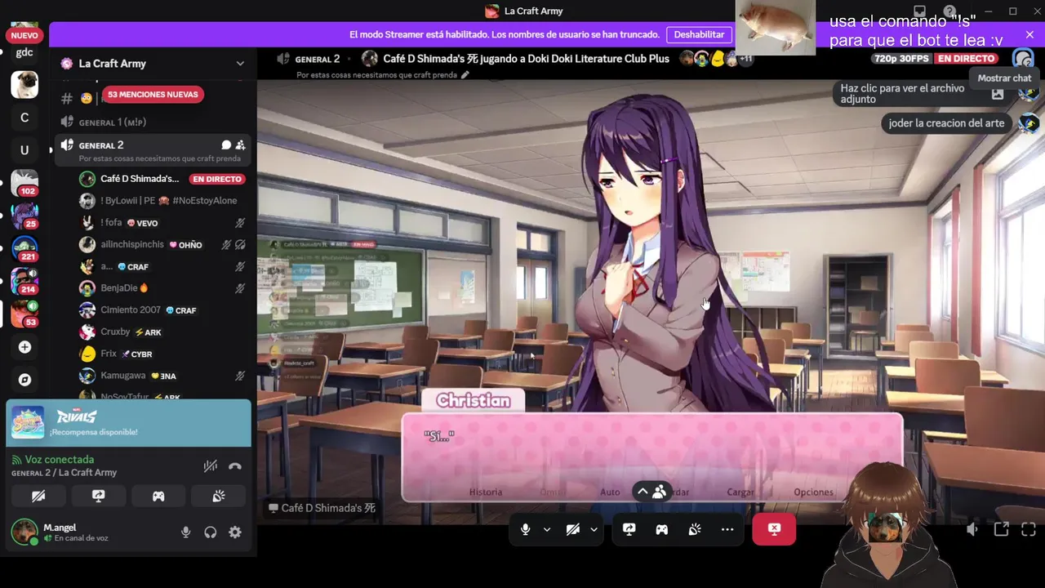1045x588 pixels.
Task: Select user Cruxby ARK
Action: [x=162, y=332]
